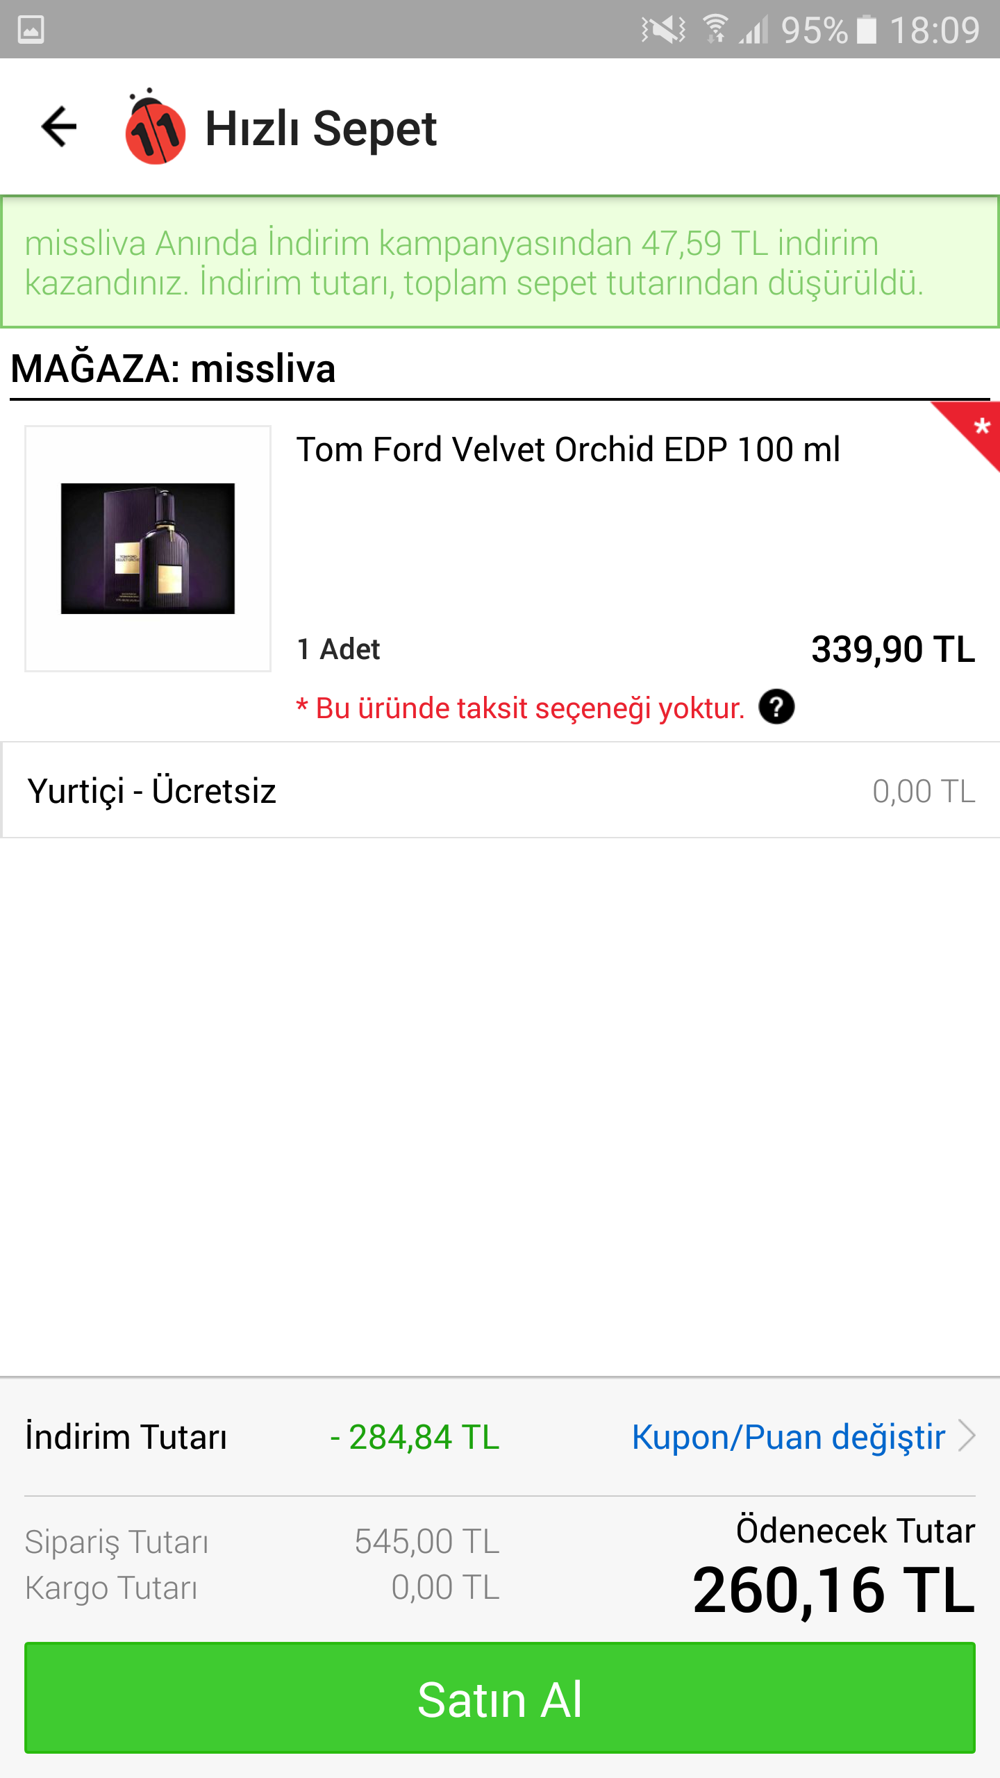Select the Yurtiçi - Ücretsiz shipping row
The height and width of the screenshot is (1778, 1000).
coord(500,790)
